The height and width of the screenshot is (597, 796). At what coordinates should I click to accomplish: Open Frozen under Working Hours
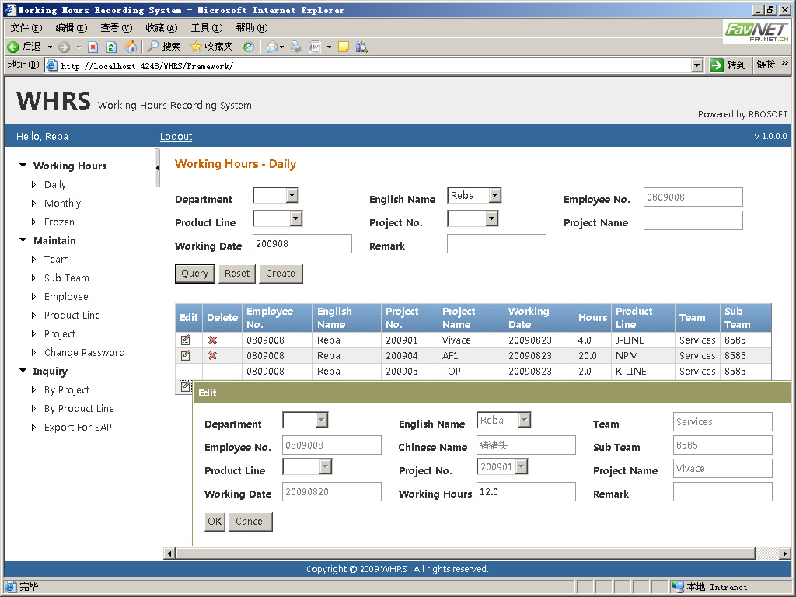[59, 222]
